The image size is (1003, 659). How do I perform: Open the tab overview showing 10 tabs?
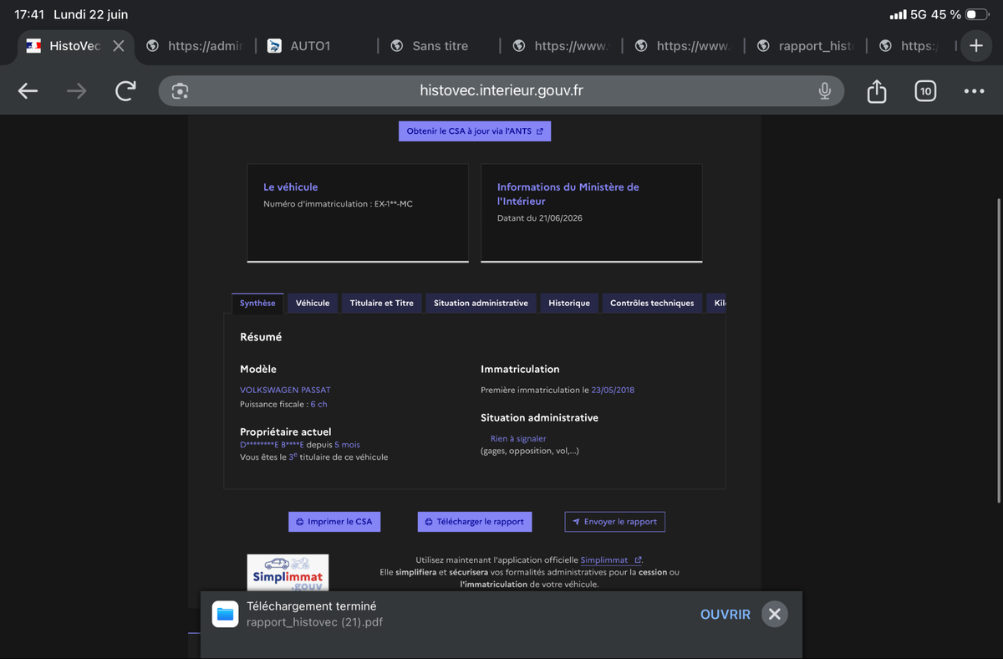tap(924, 91)
